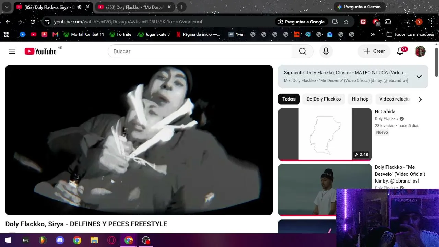Open the YouTube guide hamburger menu
439x247 pixels.
click(12, 51)
